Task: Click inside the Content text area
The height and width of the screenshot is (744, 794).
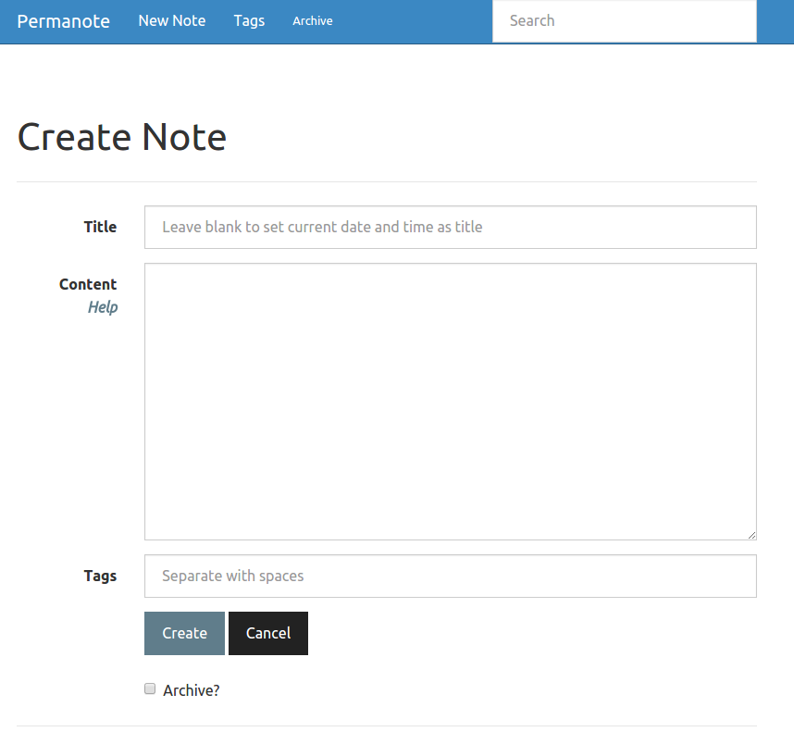Action: click(x=450, y=401)
